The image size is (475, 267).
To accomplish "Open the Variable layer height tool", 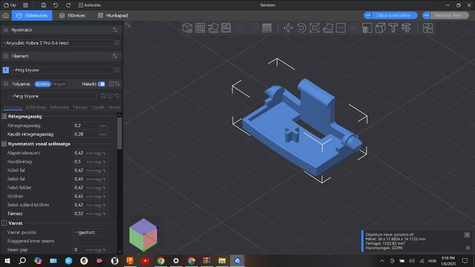I will click(267, 28).
